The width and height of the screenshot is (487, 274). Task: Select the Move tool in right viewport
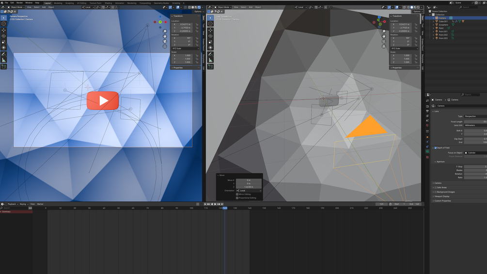pos(210,30)
